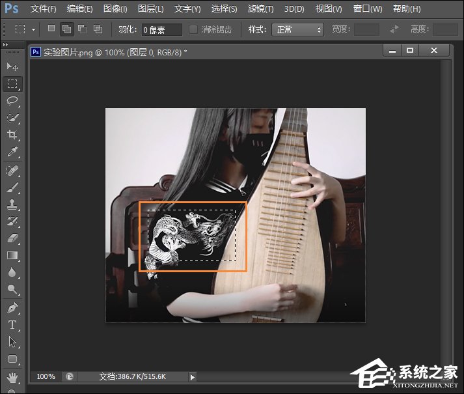Image resolution: width=464 pixels, height=394 pixels.
Task: Enable Subtract from Selection mode
Action: pos(82,29)
